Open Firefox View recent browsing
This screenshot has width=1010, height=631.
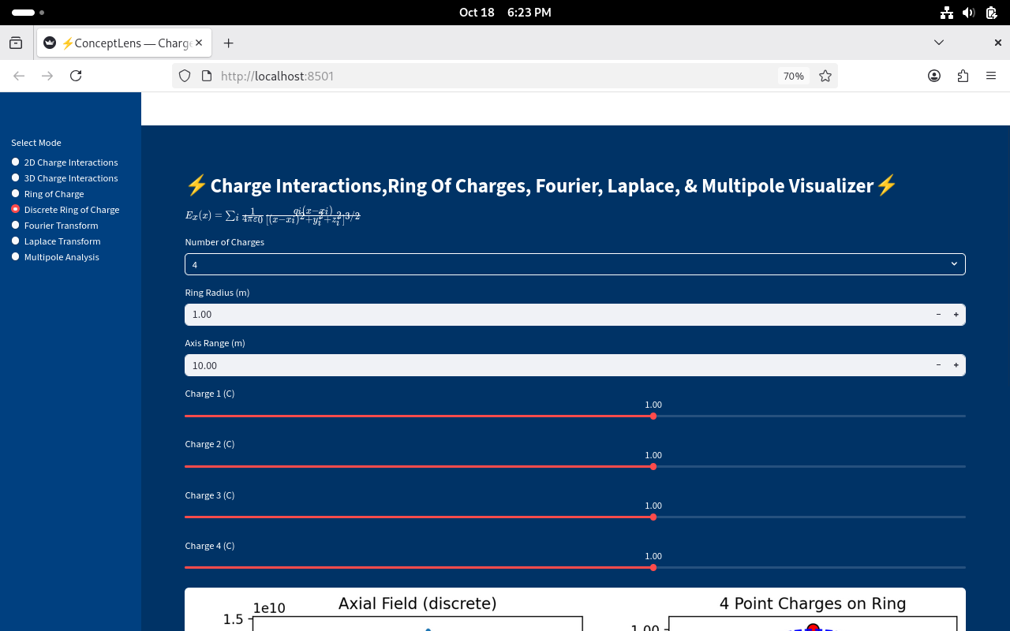click(x=16, y=43)
